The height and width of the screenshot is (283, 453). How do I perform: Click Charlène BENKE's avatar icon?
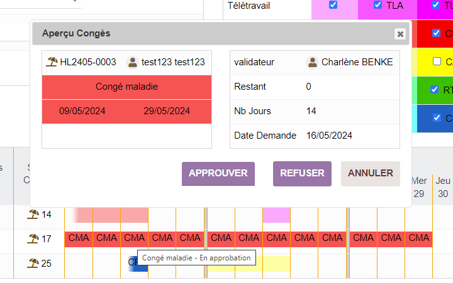[312, 62]
